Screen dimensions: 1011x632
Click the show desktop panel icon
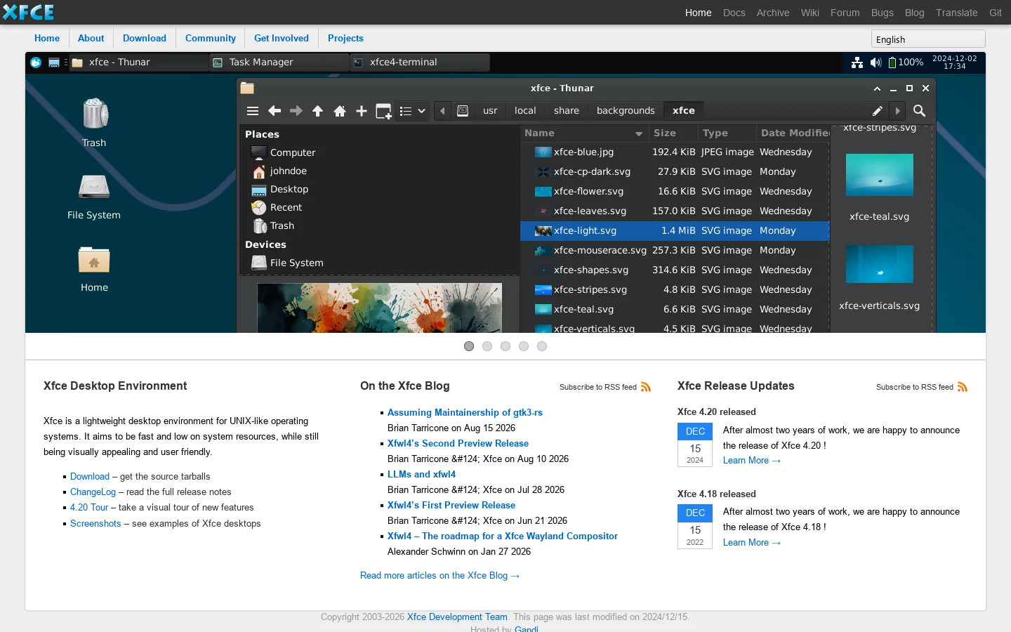tap(54, 62)
